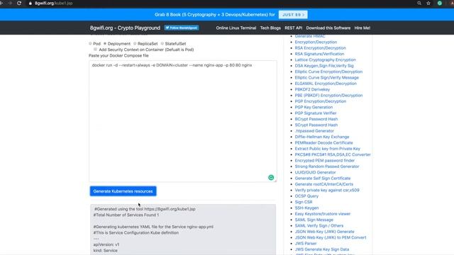Open the PGP Key Generation link
The image size is (454, 255).
point(314,107)
